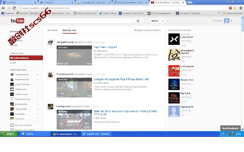The height and width of the screenshot is (152, 244).
Task: Switch to YT uploads only tab
Action: 93,3
